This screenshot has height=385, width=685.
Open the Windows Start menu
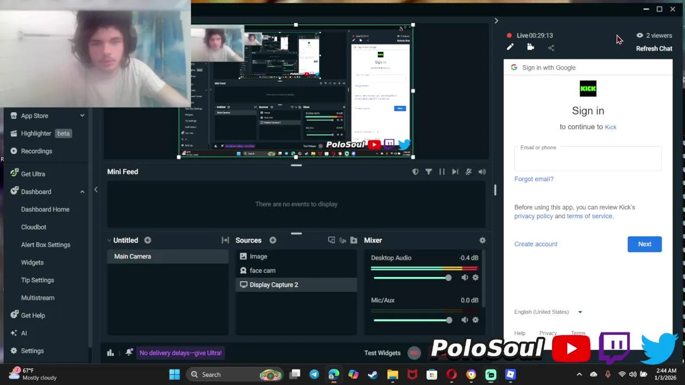tap(174, 374)
